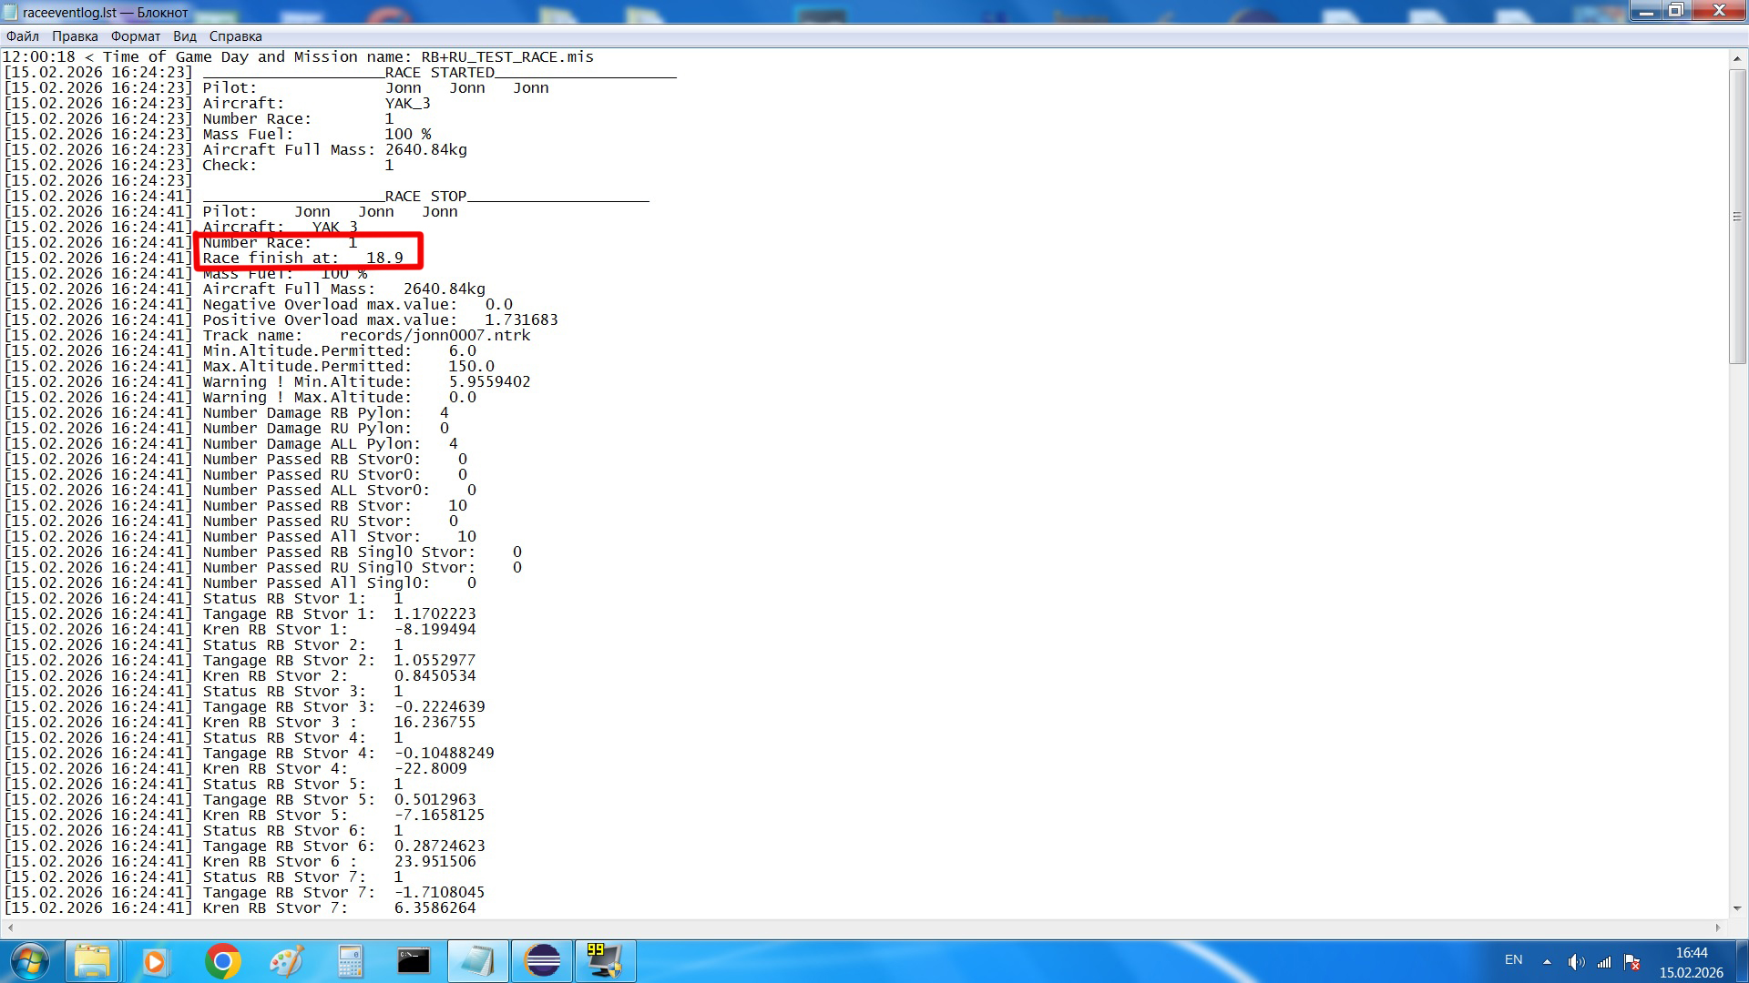Click horizontal scrollbar right arrow
This screenshot has width=1749, height=983.
tap(1718, 927)
